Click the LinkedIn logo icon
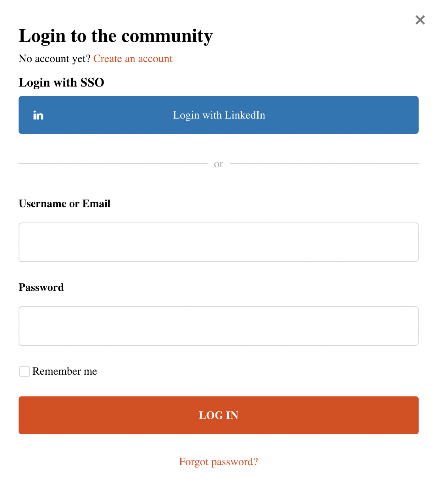Image resolution: width=438 pixels, height=494 pixels. tap(38, 115)
